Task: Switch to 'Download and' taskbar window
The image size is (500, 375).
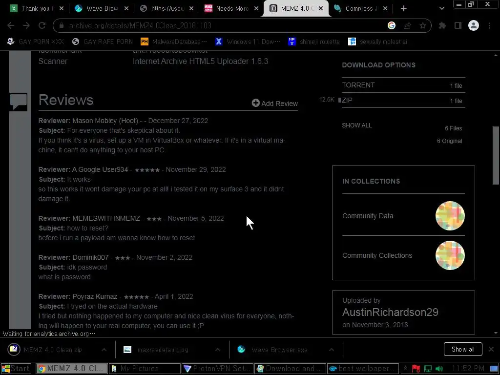Action: click(x=291, y=369)
